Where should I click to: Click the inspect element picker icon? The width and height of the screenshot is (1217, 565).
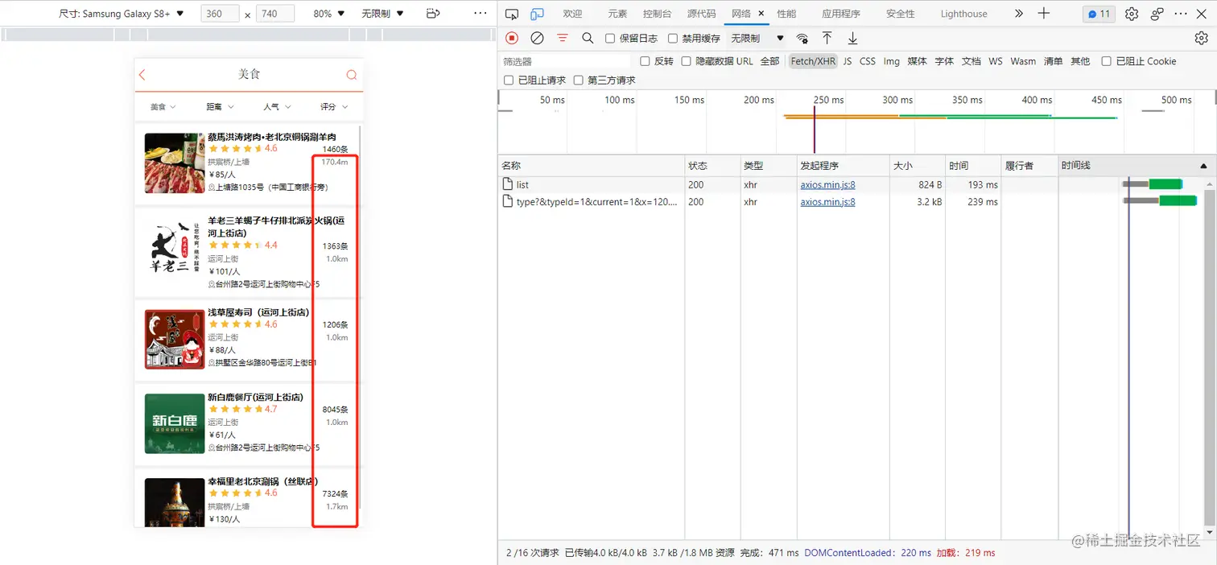512,14
